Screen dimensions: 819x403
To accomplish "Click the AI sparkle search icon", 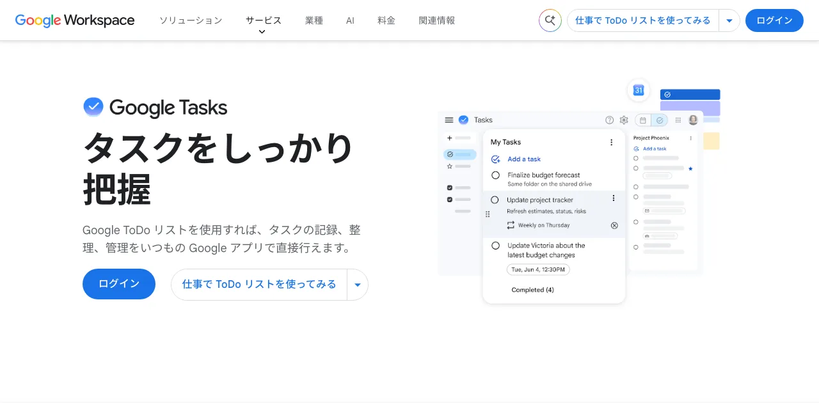I will pyautogui.click(x=550, y=20).
